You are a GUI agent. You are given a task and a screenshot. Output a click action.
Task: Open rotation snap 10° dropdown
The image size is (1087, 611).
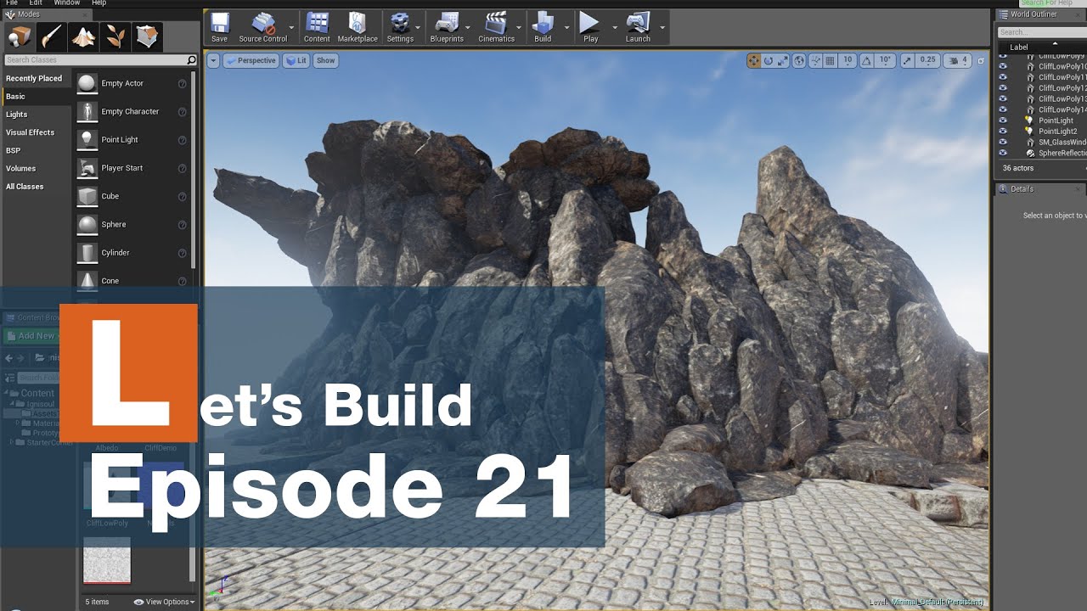click(x=885, y=60)
